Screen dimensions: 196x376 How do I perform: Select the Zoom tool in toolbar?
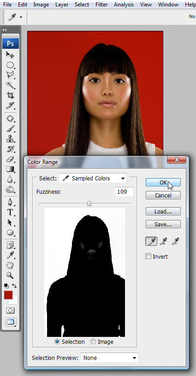tap(10, 275)
